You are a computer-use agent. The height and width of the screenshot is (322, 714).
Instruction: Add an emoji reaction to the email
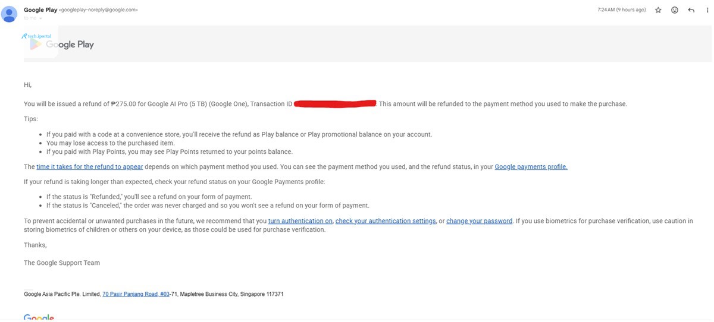pyautogui.click(x=675, y=10)
